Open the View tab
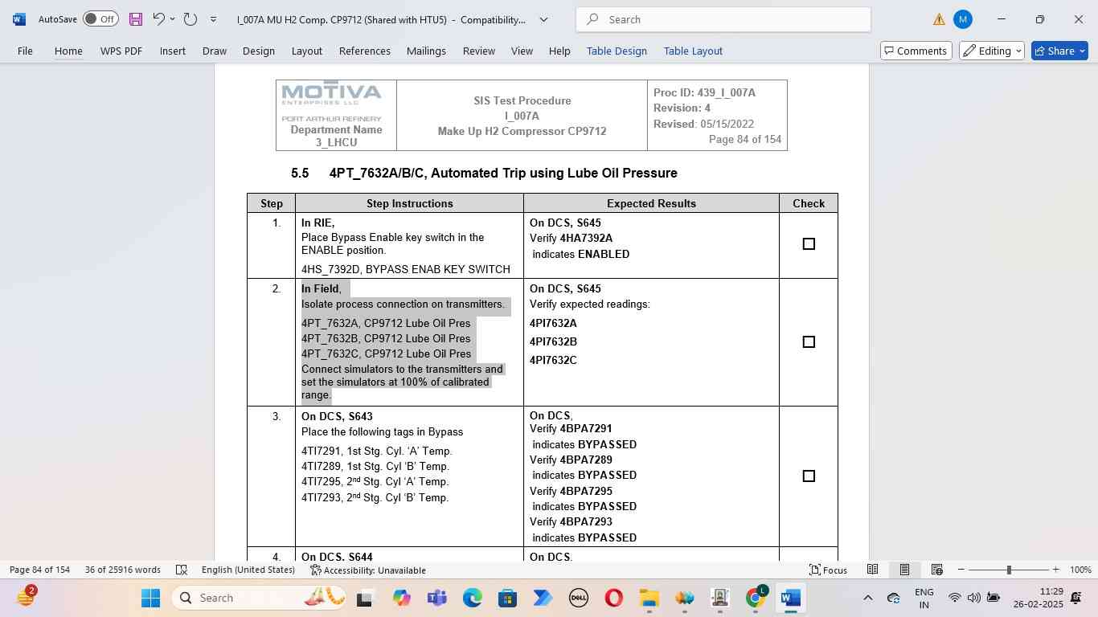The width and height of the screenshot is (1098, 617). pyautogui.click(x=522, y=51)
